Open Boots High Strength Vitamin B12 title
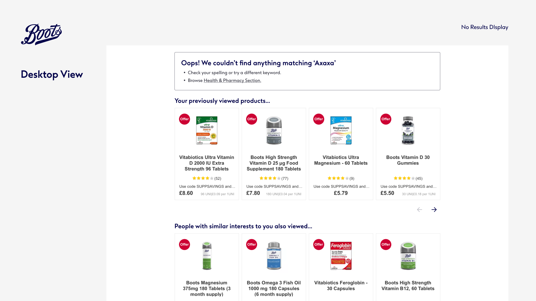 pos(408,286)
